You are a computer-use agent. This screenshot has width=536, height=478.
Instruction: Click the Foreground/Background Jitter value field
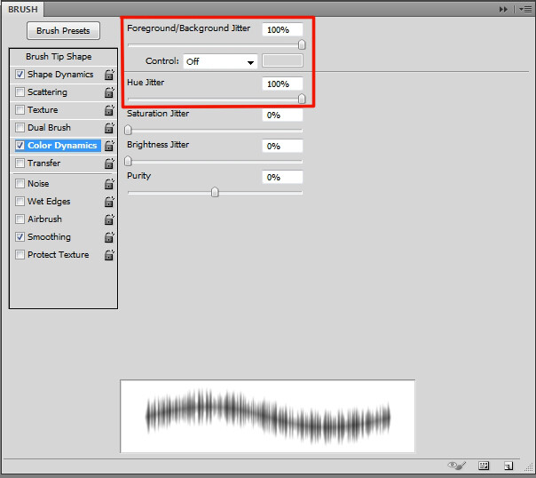tap(282, 30)
